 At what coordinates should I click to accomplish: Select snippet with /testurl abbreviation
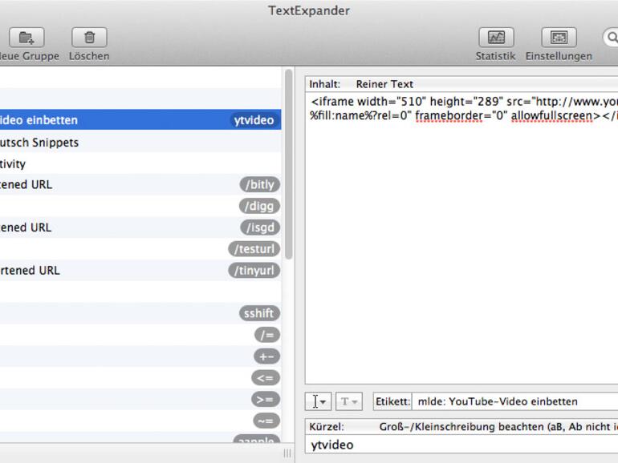140,248
